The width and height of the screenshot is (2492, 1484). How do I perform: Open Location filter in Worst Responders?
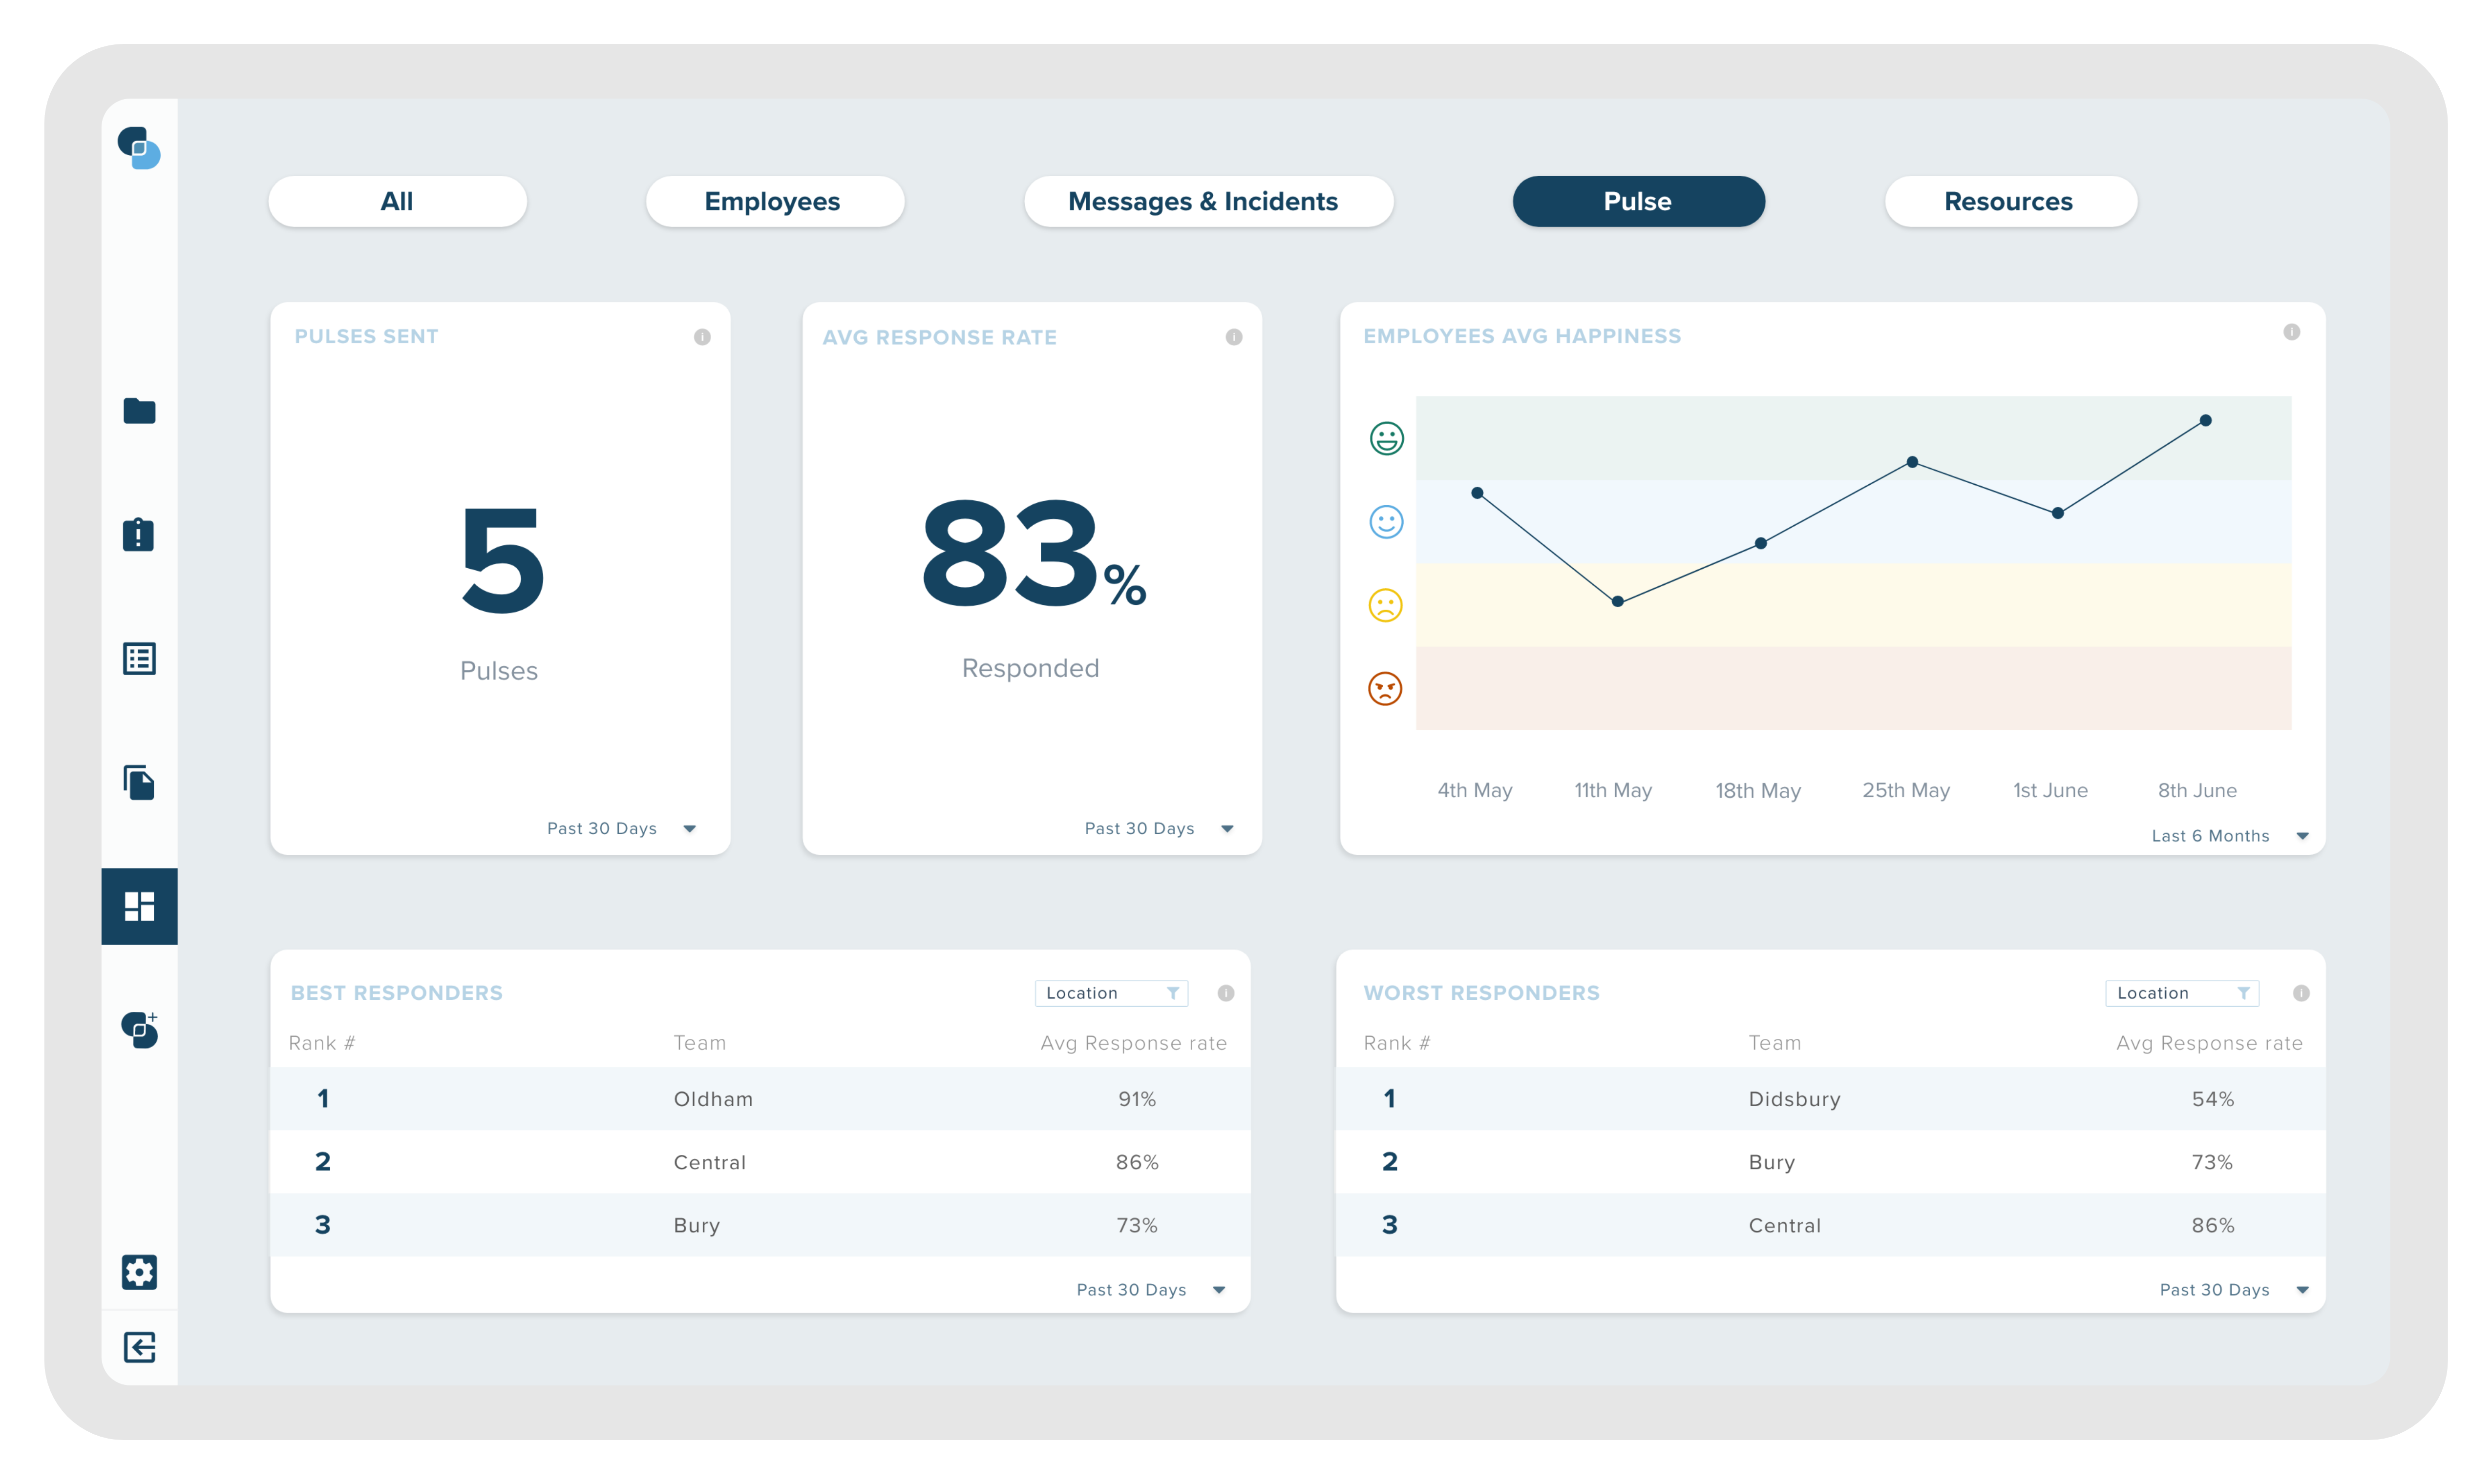click(x=2182, y=993)
